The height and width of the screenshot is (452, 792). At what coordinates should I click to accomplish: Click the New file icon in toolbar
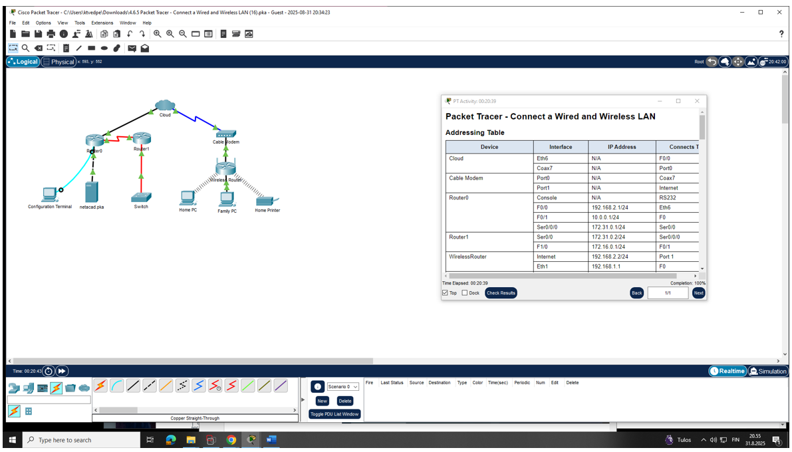pos(13,34)
